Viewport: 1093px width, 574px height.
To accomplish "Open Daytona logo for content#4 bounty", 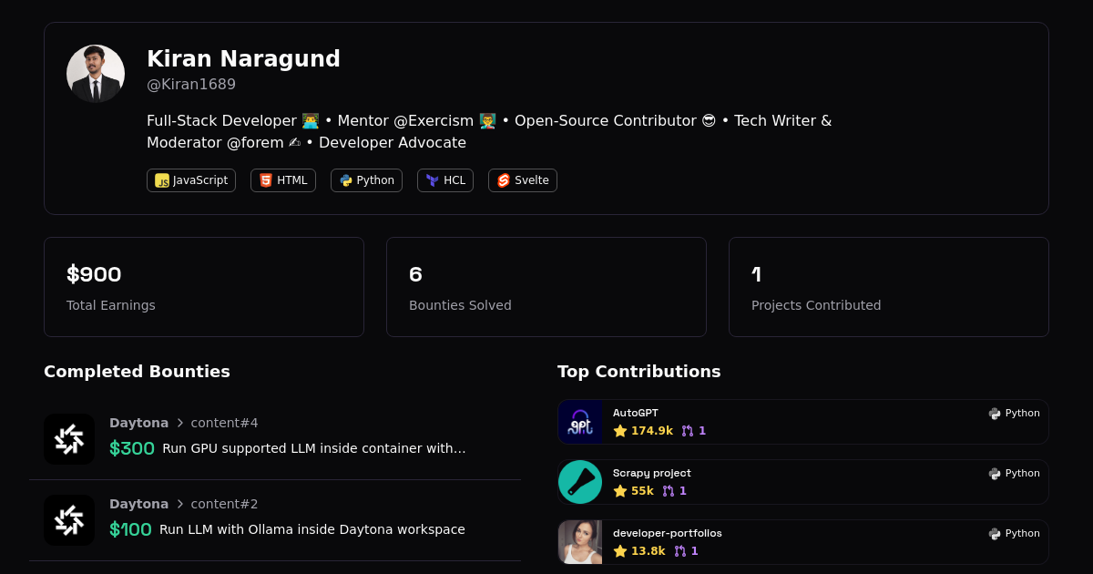I will [x=69, y=439].
